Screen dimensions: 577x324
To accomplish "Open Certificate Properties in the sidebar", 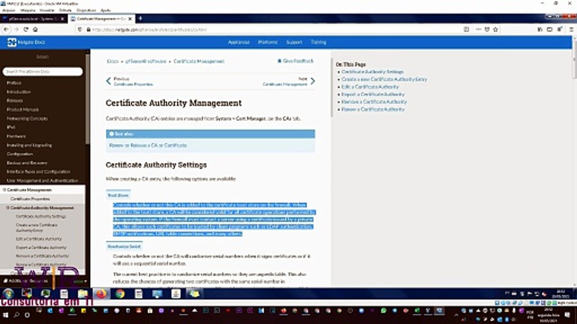I will point(30,199).
